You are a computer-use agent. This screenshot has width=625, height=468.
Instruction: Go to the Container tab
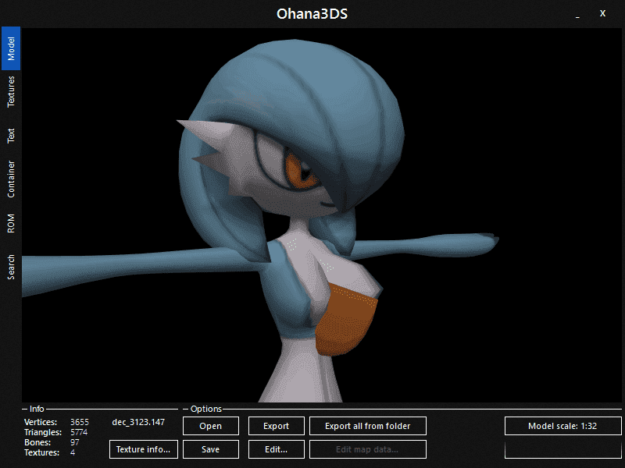pos(11,179)
